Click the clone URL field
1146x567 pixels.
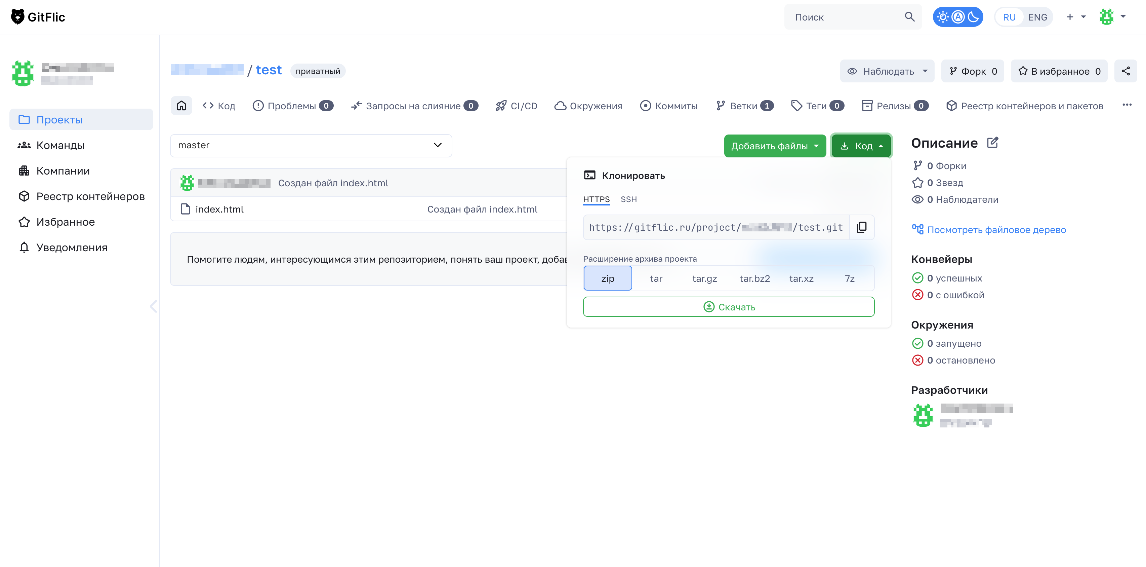click(716, 227)
